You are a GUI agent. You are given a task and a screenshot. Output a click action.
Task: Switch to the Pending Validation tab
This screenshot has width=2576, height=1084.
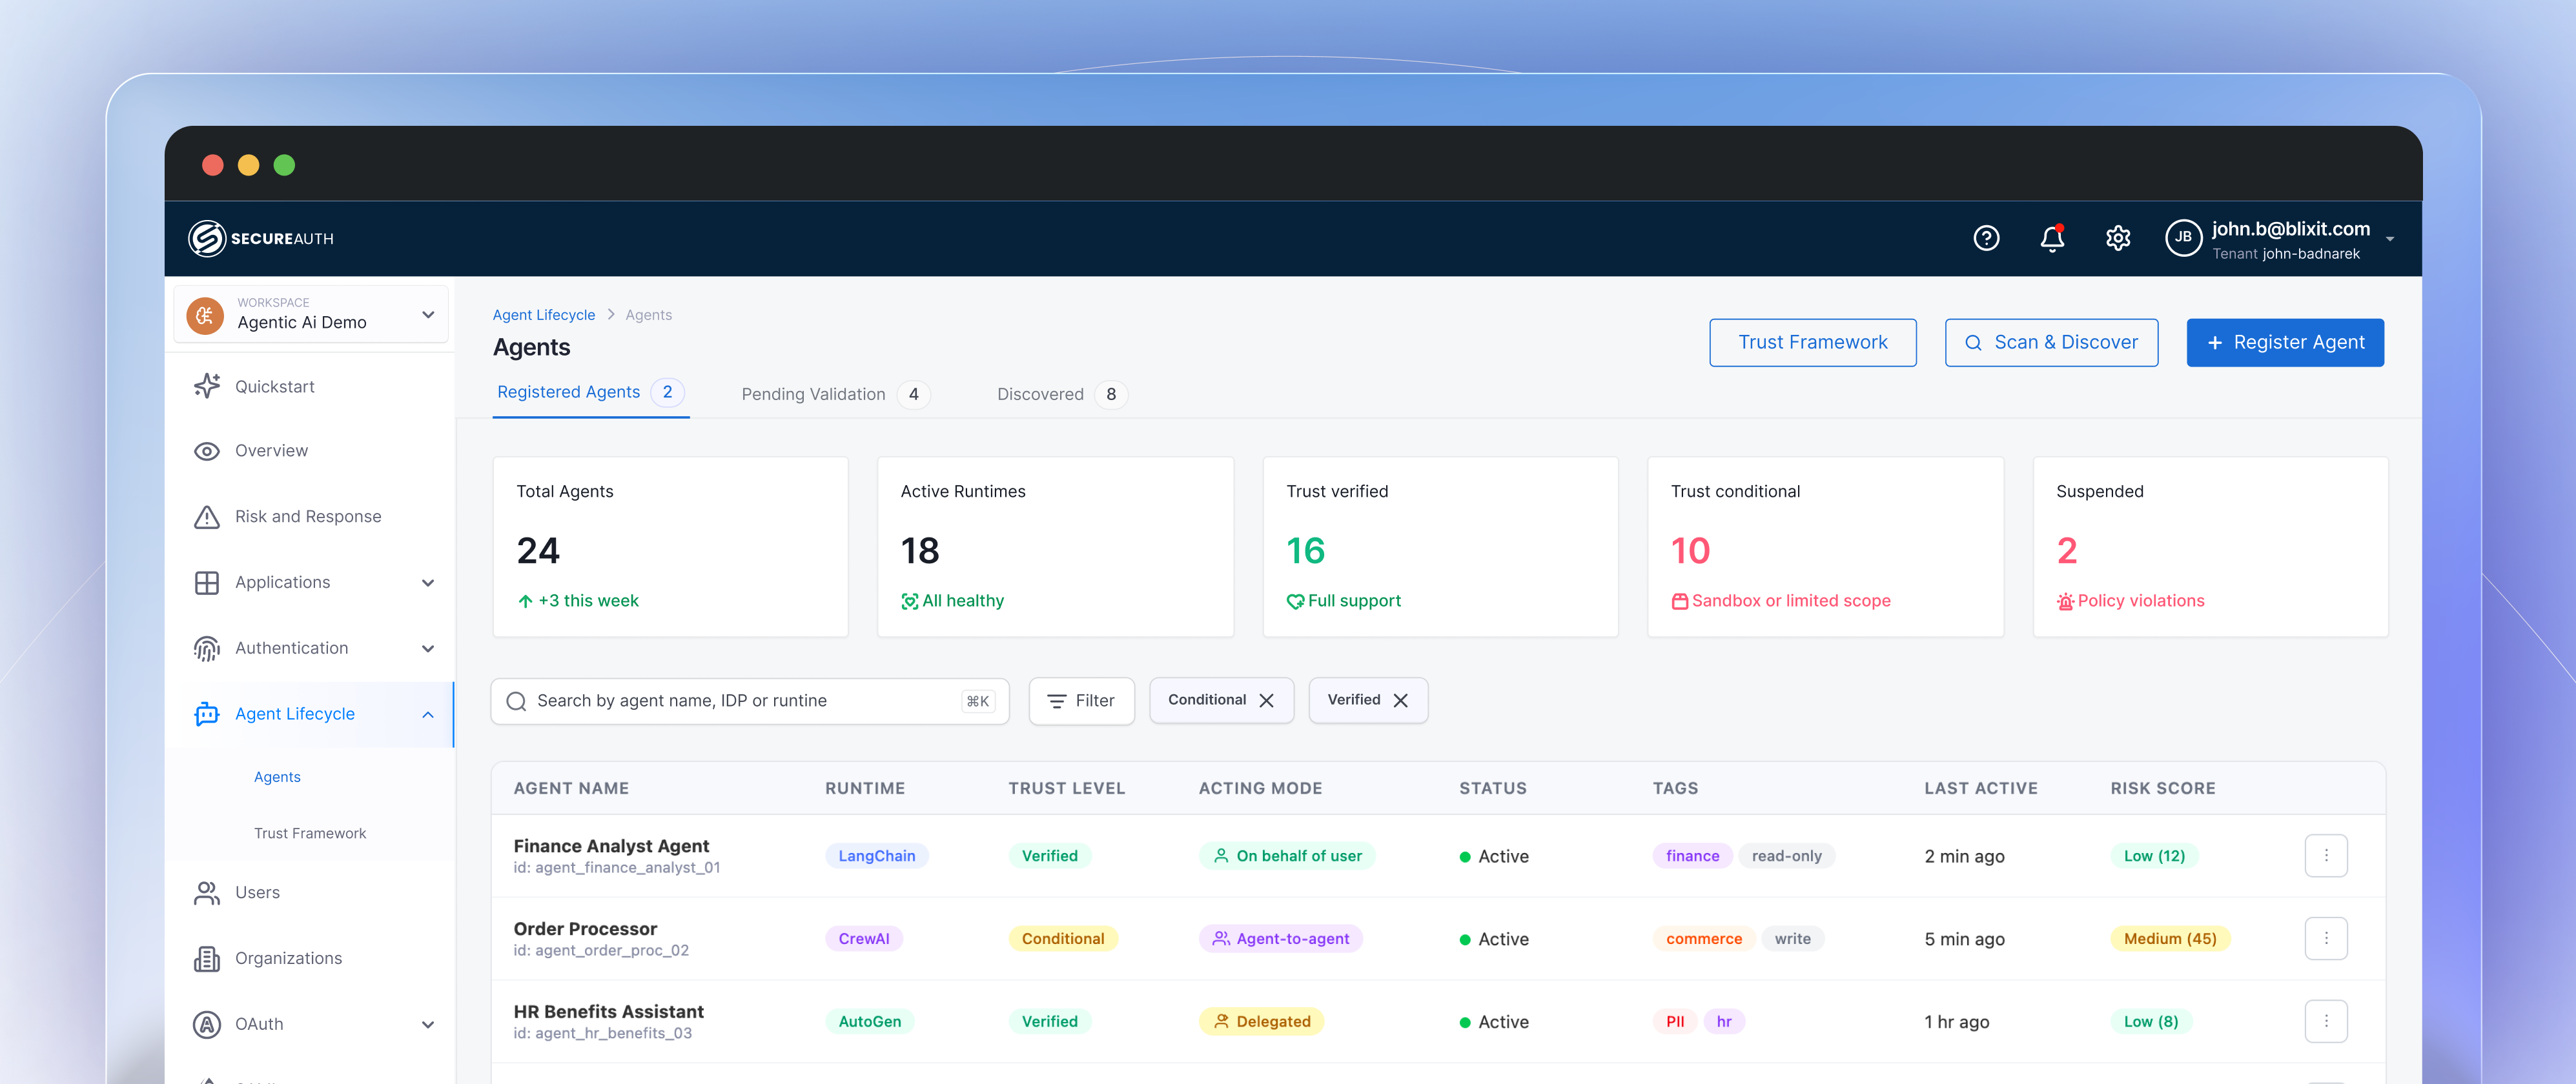click(x=813, y=394)
